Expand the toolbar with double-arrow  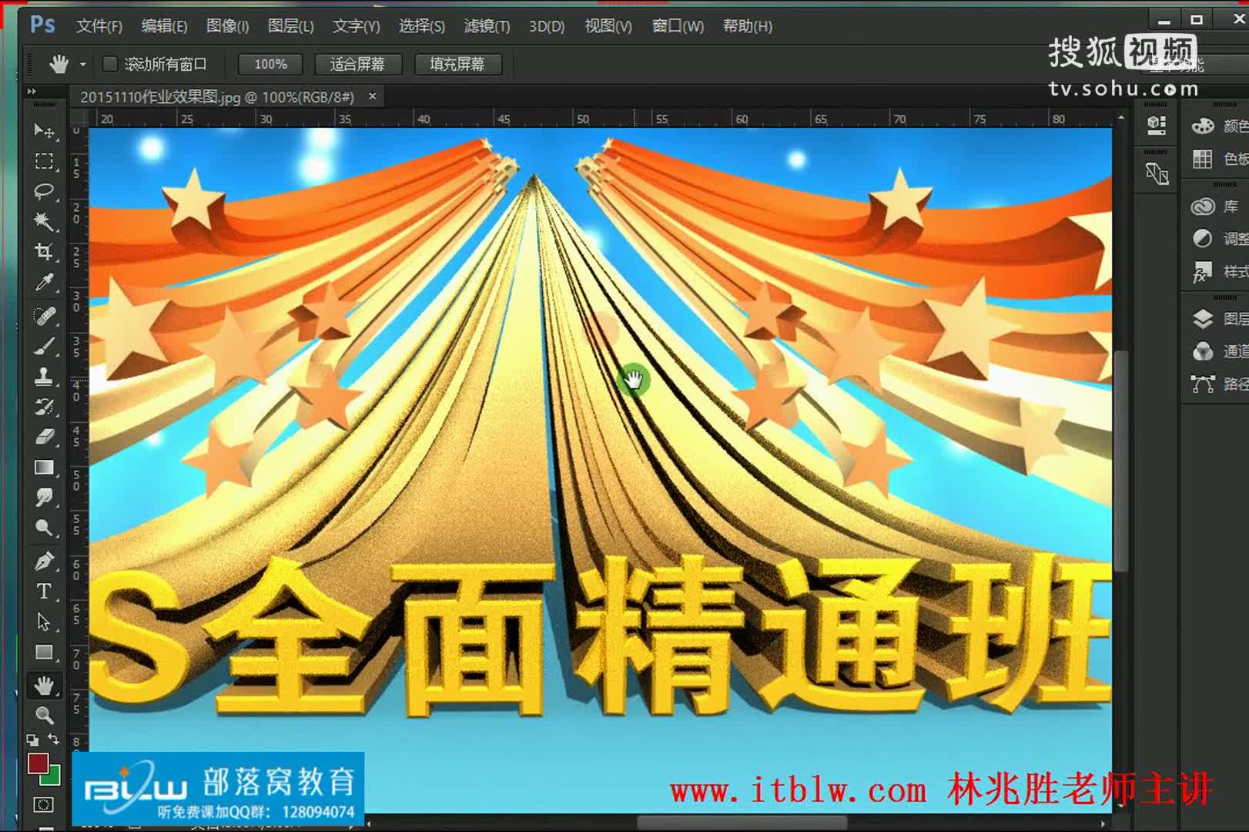point(32,92)
